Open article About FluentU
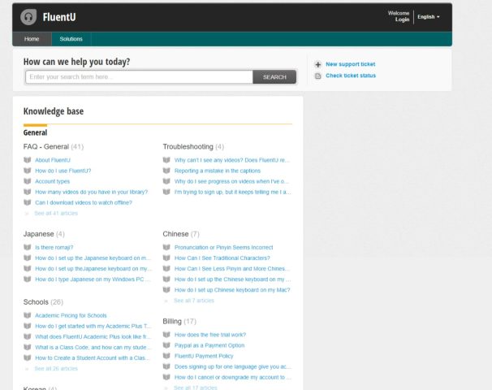 pyautogui.click(x=53, y=160)
